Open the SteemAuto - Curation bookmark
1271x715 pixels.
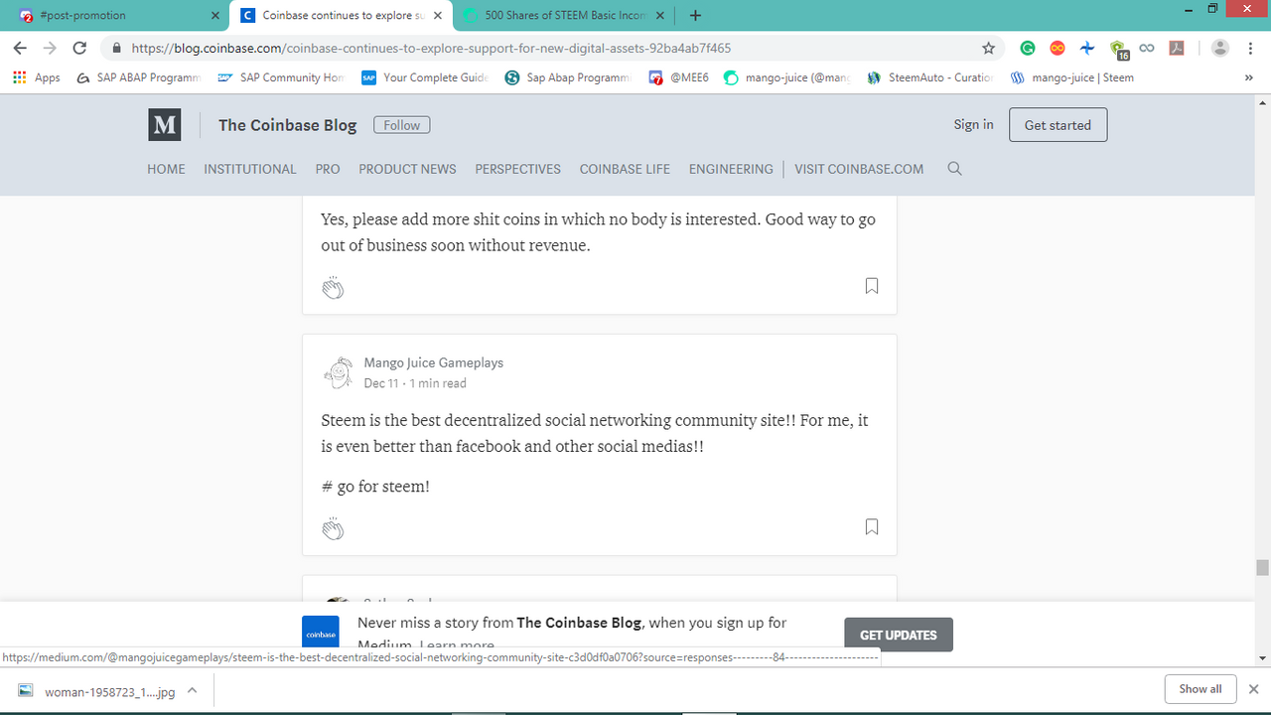pos(930,77)
